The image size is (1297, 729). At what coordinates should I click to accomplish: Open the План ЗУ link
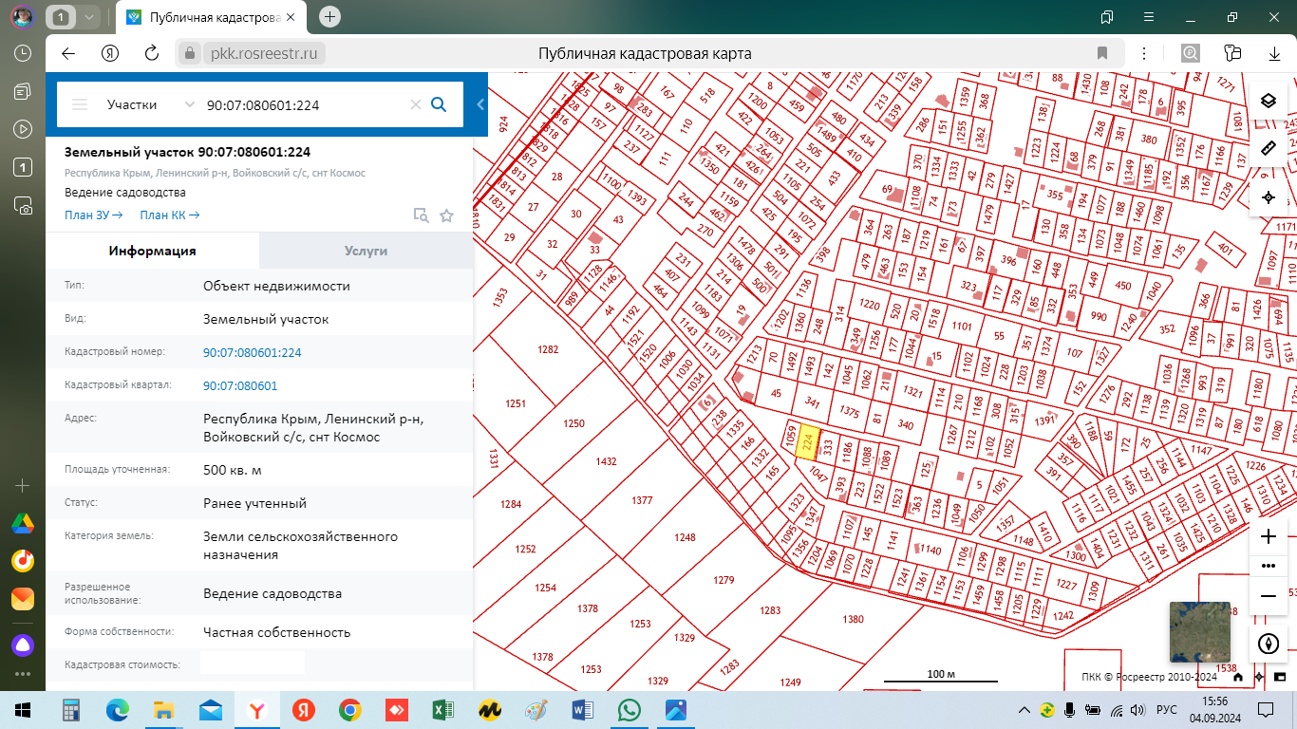point(93,215)
